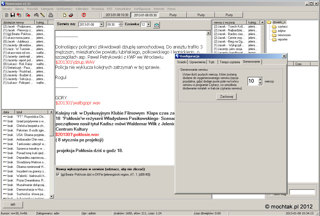Viewport: 320px width, 216px height.
Task: Click the floppy disk save icon
Action: 13,15
